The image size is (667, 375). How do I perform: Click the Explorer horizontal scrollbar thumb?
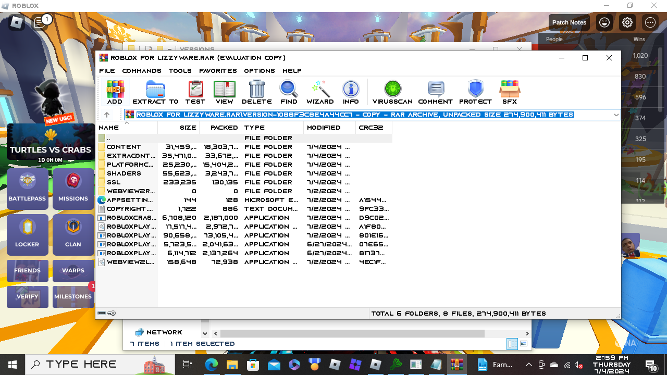(x=353, y=333)
